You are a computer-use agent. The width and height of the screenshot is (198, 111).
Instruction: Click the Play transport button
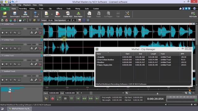[x=46, y=99]
